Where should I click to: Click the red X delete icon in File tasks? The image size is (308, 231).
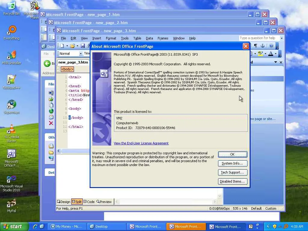(51, 123)
